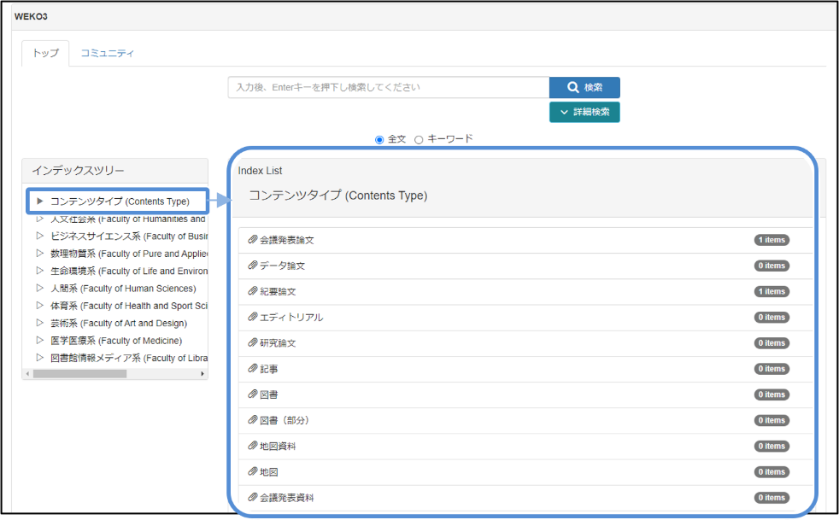Click the paperclip icon beside エディトリアル
This screenshot has width=839, height=520.
click(252, 317)
